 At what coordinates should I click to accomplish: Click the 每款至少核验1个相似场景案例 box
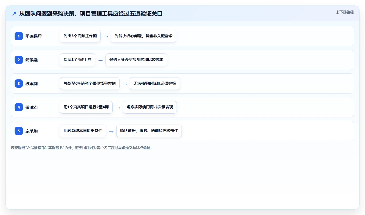(x=90, y=84)
